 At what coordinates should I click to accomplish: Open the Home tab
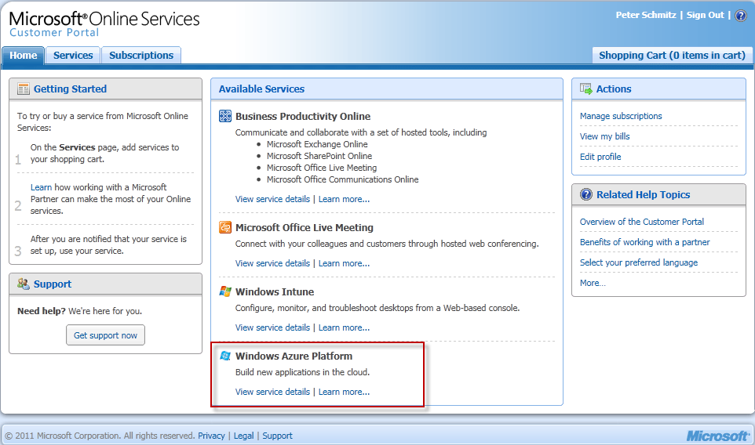coord(23,56)
